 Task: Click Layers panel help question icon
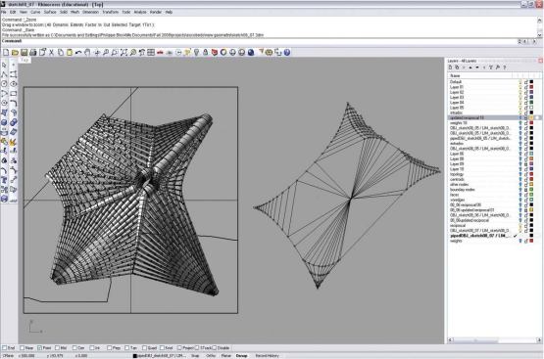505,67
